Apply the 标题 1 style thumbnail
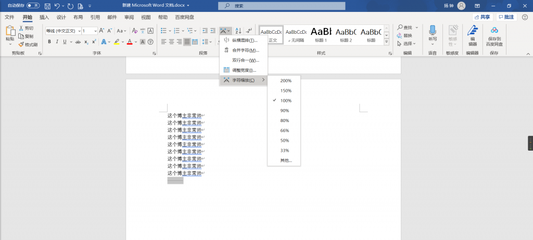The image size is (533, 240). [321, 35]
